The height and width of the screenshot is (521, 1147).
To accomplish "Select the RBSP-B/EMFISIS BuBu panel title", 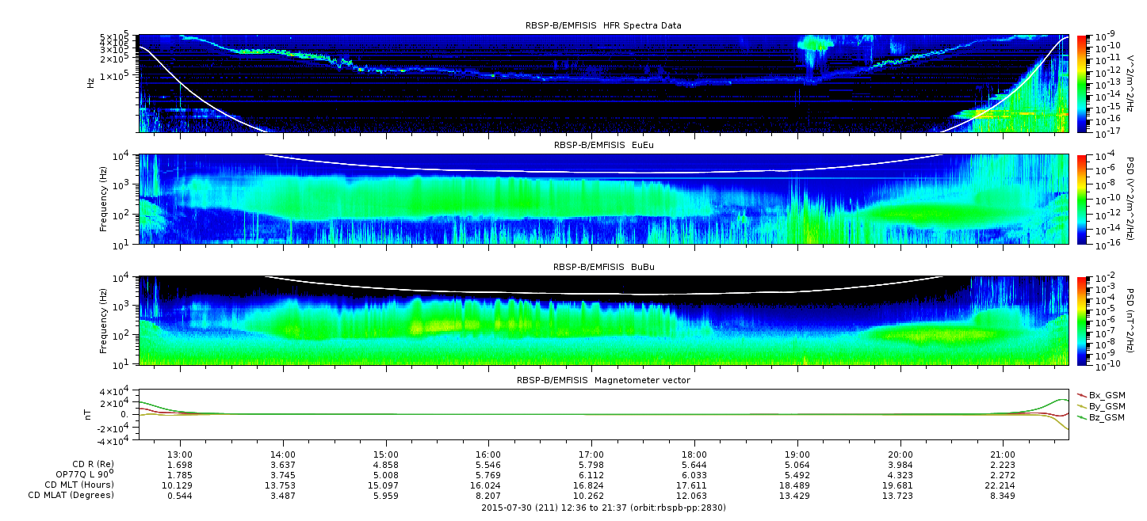I will (603, 267).
